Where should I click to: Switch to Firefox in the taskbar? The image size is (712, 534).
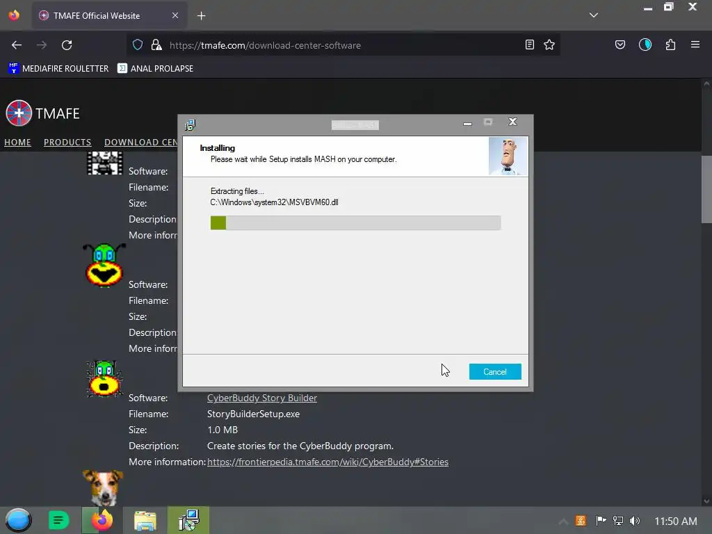102,520
